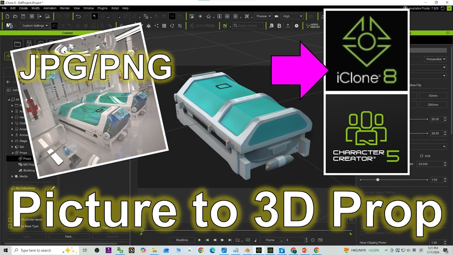Click the Save... button in Content panel

tap(69, 236)
